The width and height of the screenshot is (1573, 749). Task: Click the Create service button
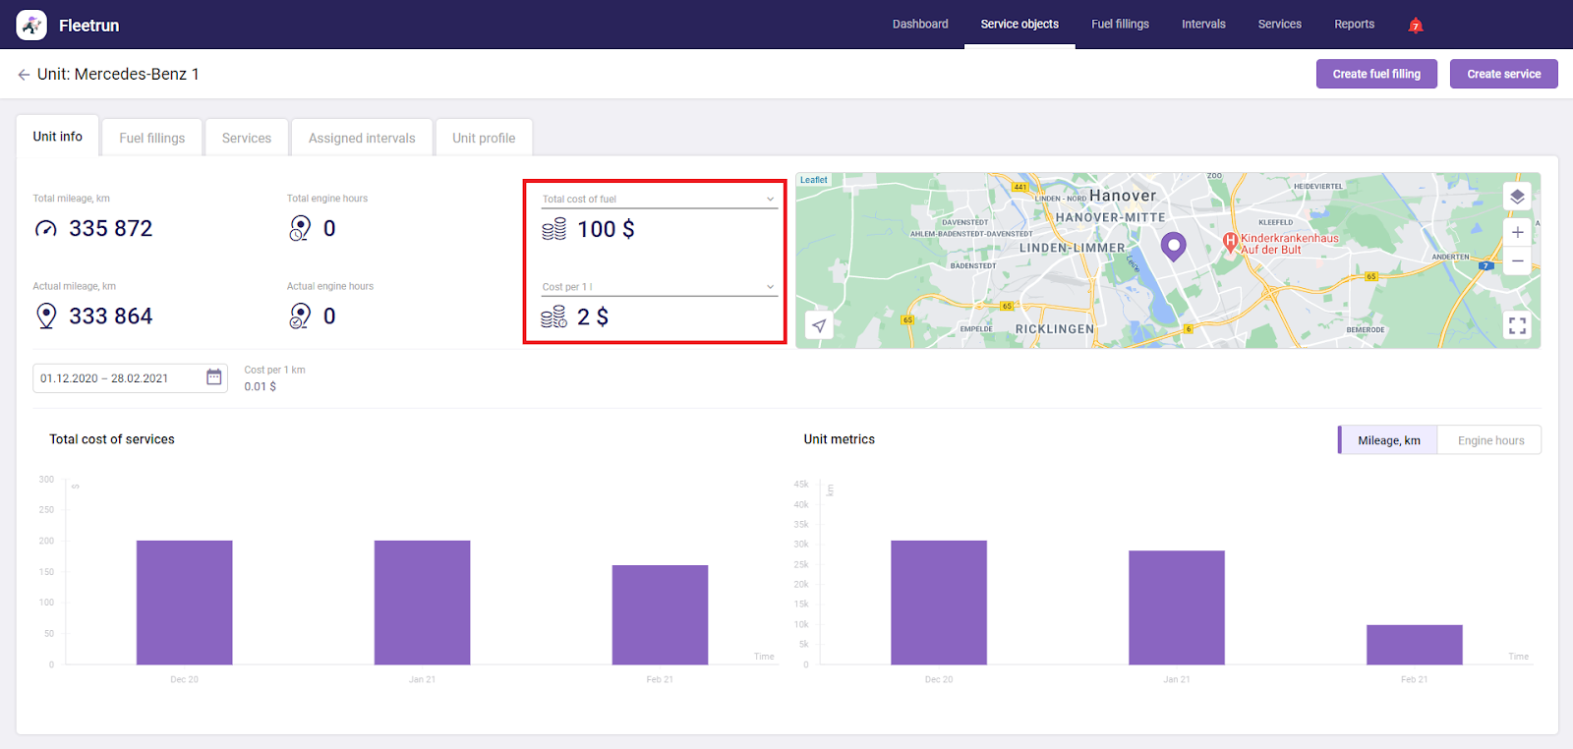coord(1503,74)
